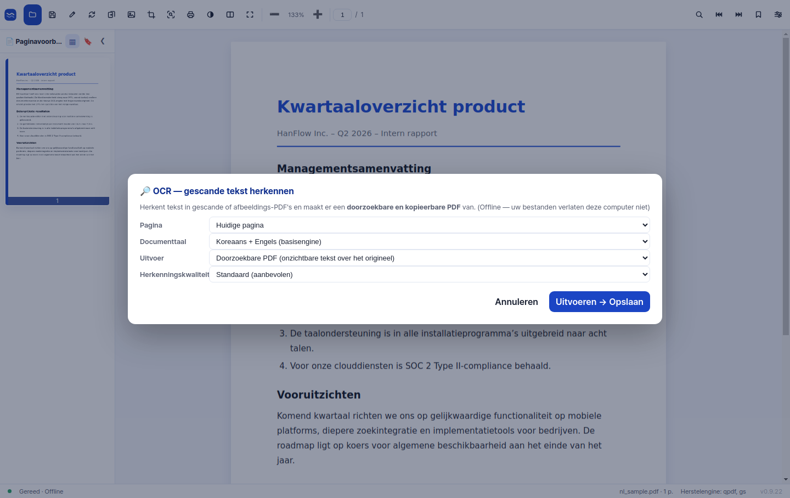Jump to first page icon
Image resolution: width=790 pixels, height=498 pixels.
(719, 15)
